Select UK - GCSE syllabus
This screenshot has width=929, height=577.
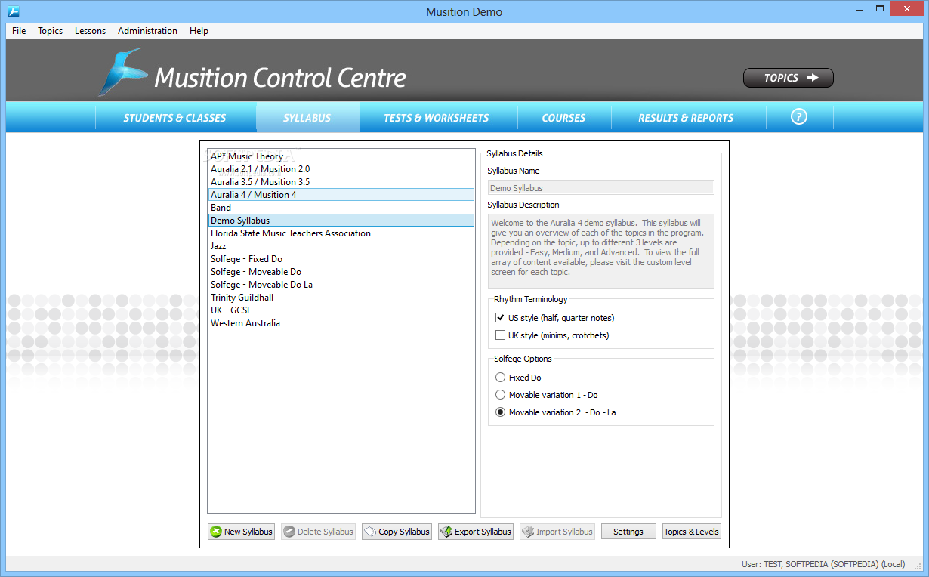[x=341, y=310]
